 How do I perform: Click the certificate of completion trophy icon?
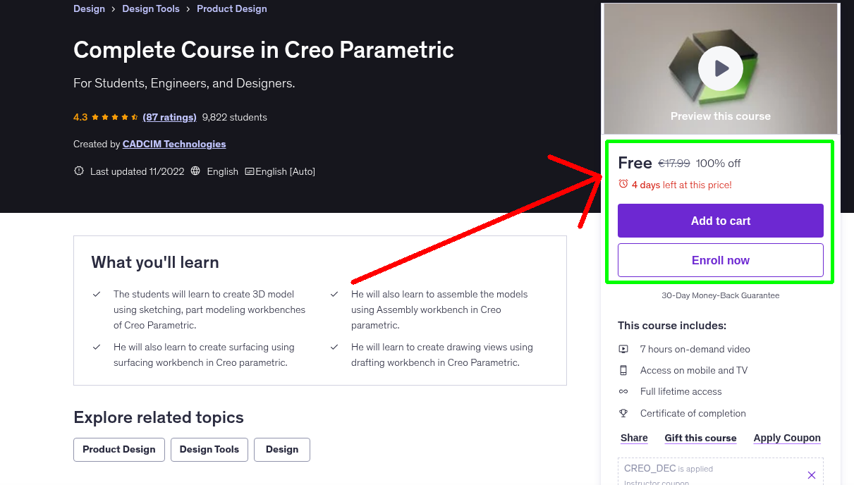pyautogui.click(x=623, y=413)
